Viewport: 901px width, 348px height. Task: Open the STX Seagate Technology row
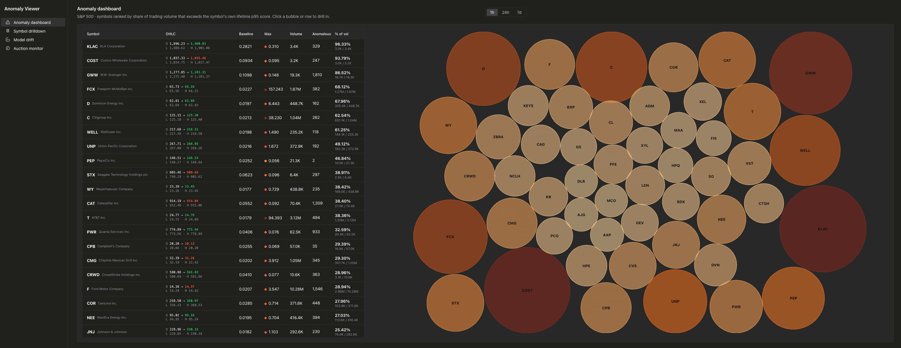tap(223, 175)
